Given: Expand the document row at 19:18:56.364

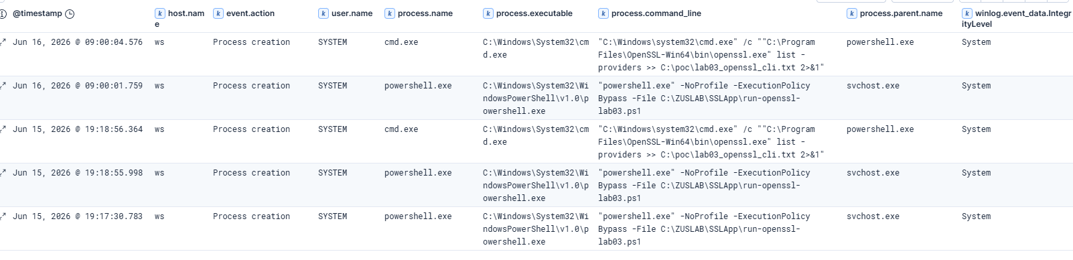Looking at the screenshot, I should pyautogui.click(x=3, y=129).
